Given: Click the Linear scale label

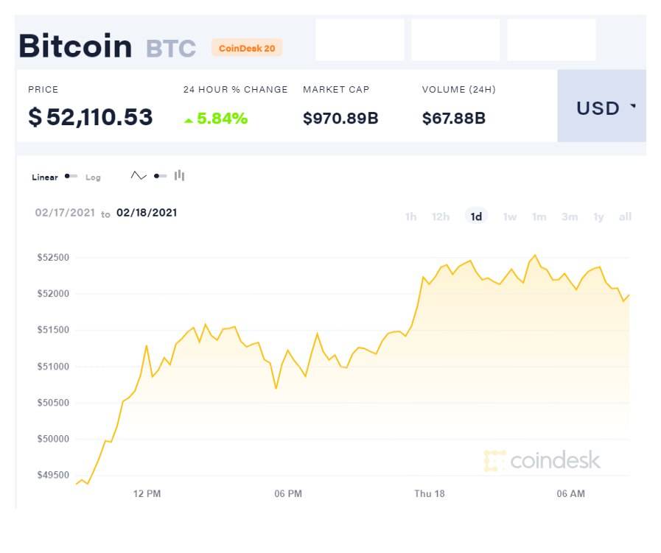Looking at the screenshot, I should [x=45, y=177].
